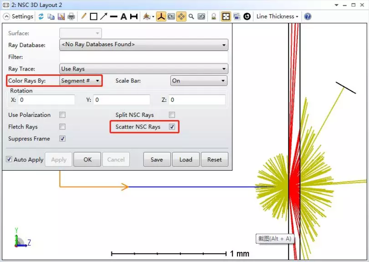Click the print layout icon
This screenshot has width=369, height=262.
coord(71,17)
